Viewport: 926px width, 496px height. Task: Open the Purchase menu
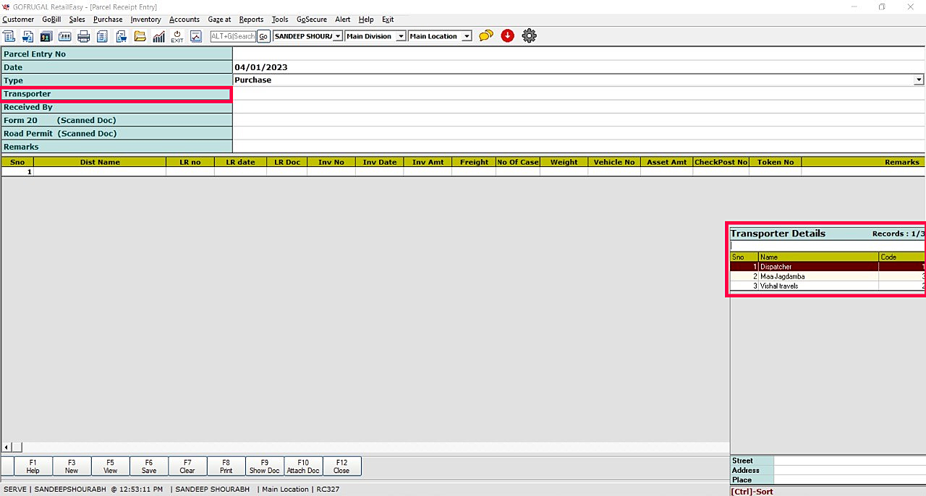point(108,20)
